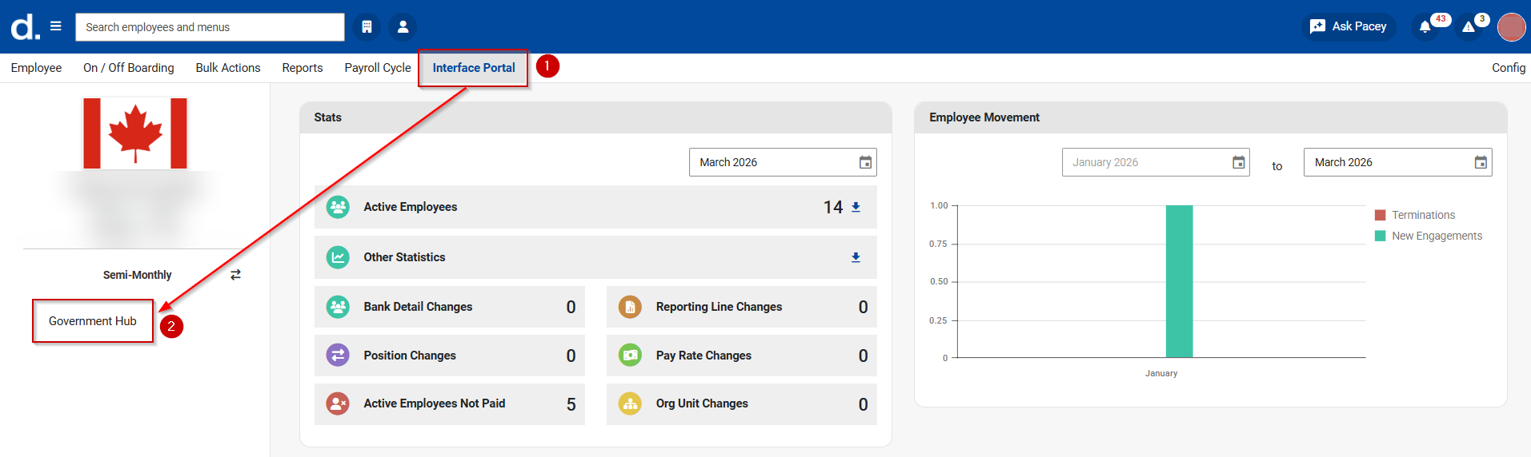
Task: Switch pay frequency via swap arrows icon
Action: tap(235, 275)
